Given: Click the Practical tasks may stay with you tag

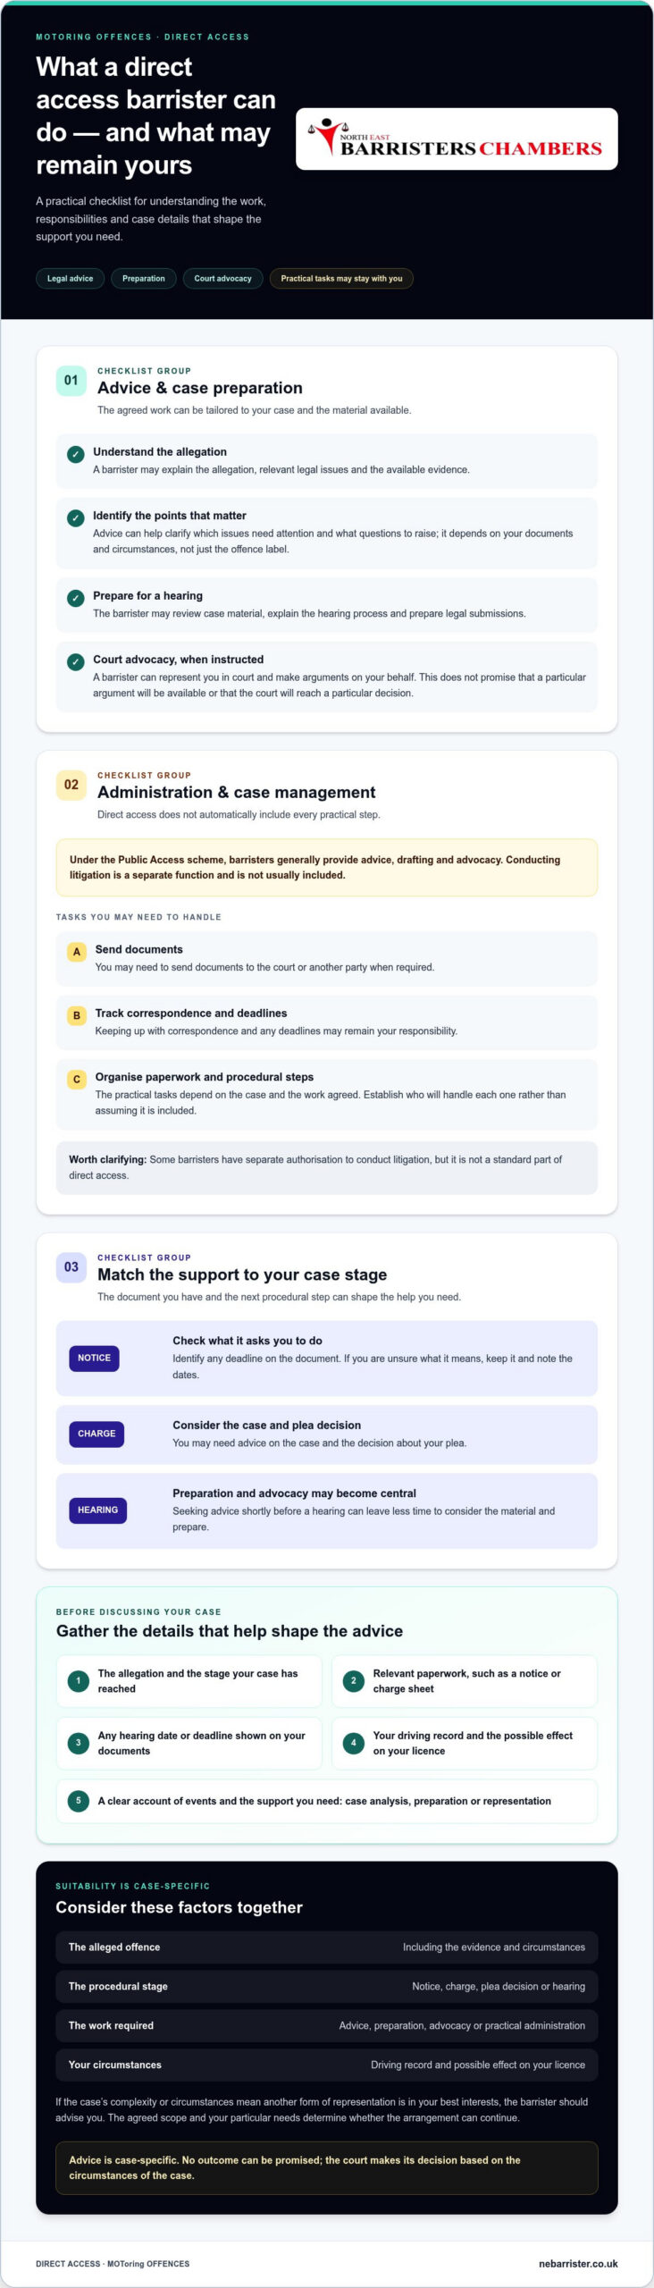Looking at the screenshot, I should (341, 279).
